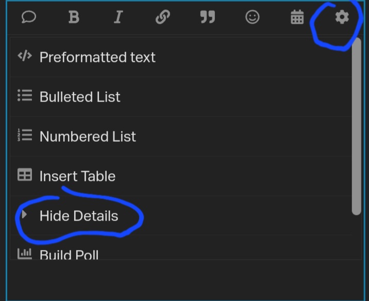369x301 pixels.
Task: Select Hide Details menu item
Action: (x=79, y=216)
